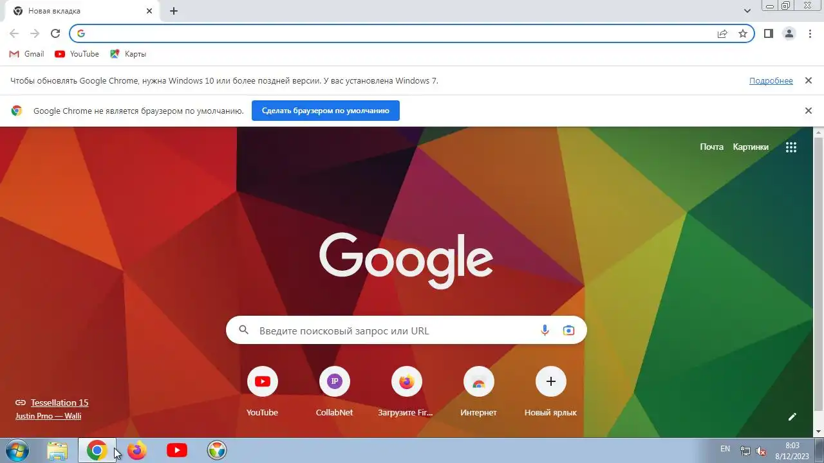Bookmark this tab with the star icon
Viewport: 824px width, 463px height.
click(x=743, y=33)
